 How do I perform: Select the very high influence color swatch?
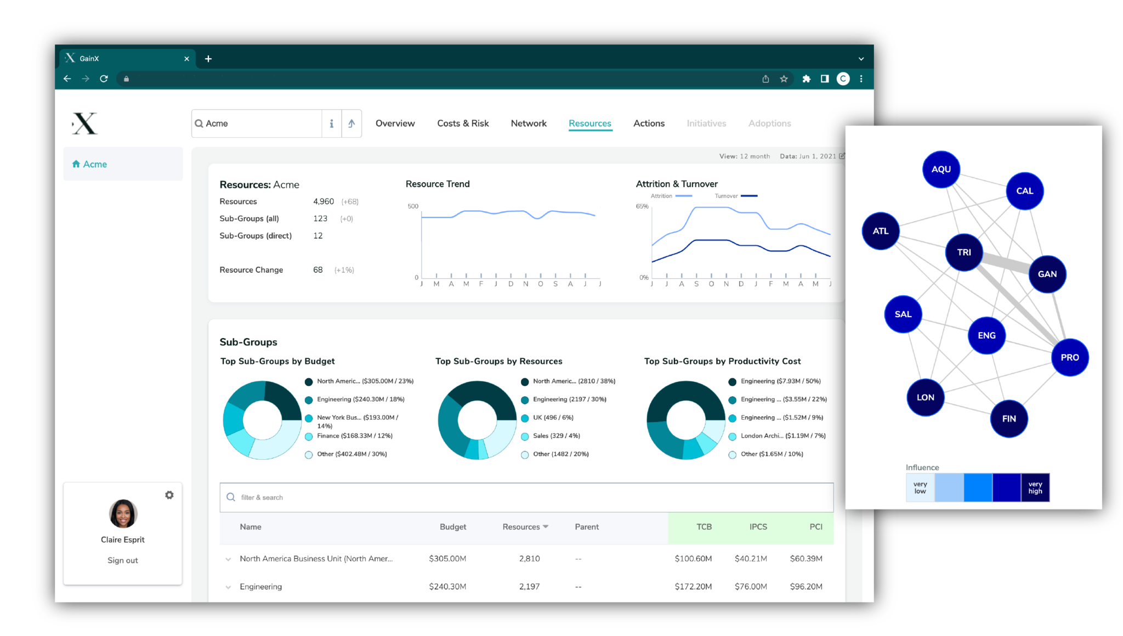[1035, 487]
